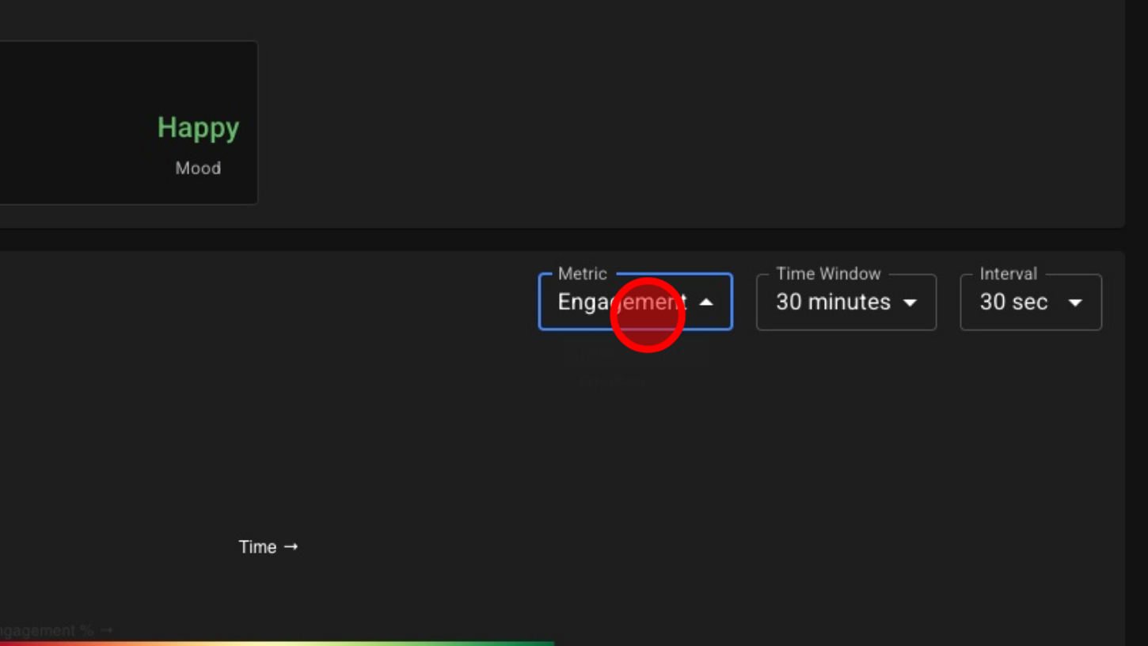Open the Time Window dropdown
Screen dimensions: 1148x646
tap(846, 302)
